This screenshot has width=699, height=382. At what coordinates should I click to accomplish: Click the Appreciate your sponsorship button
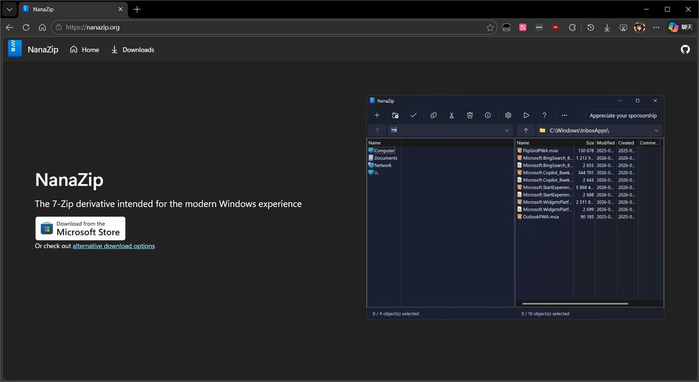pos(624,115)
